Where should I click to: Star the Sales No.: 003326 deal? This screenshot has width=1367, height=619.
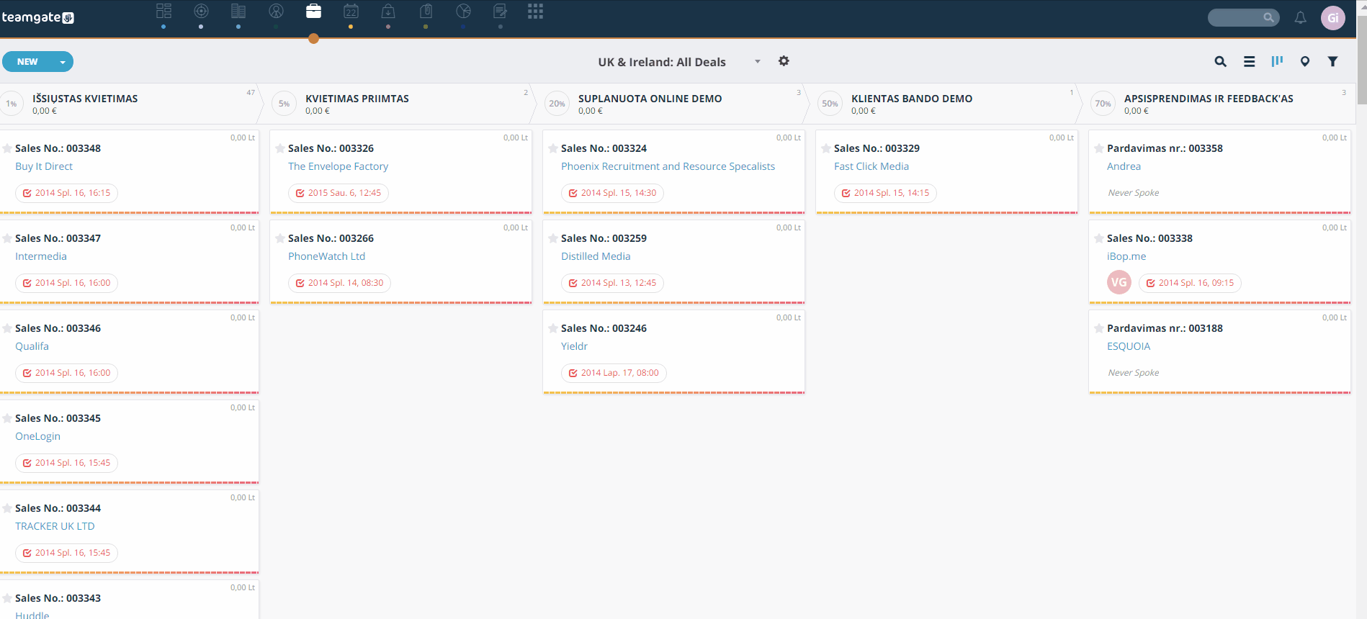(280, 148)
